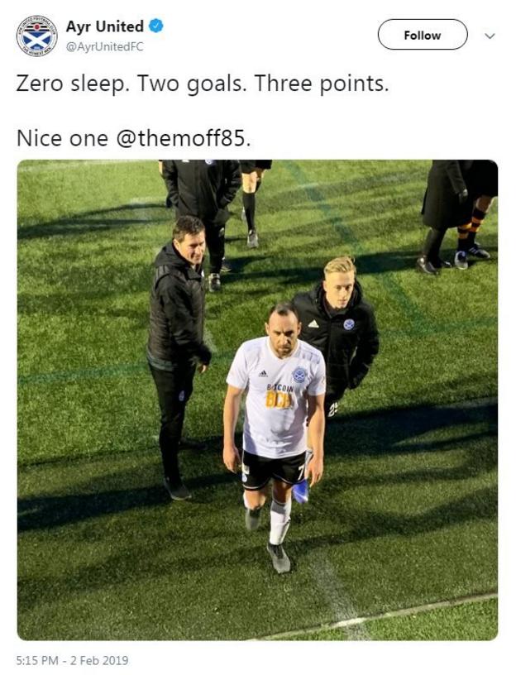
Task: Click the club crest on the black jacket
Action: pos(349,324)
